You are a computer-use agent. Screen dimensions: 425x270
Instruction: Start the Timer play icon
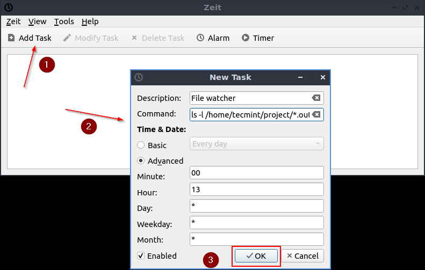click(246, 38)
